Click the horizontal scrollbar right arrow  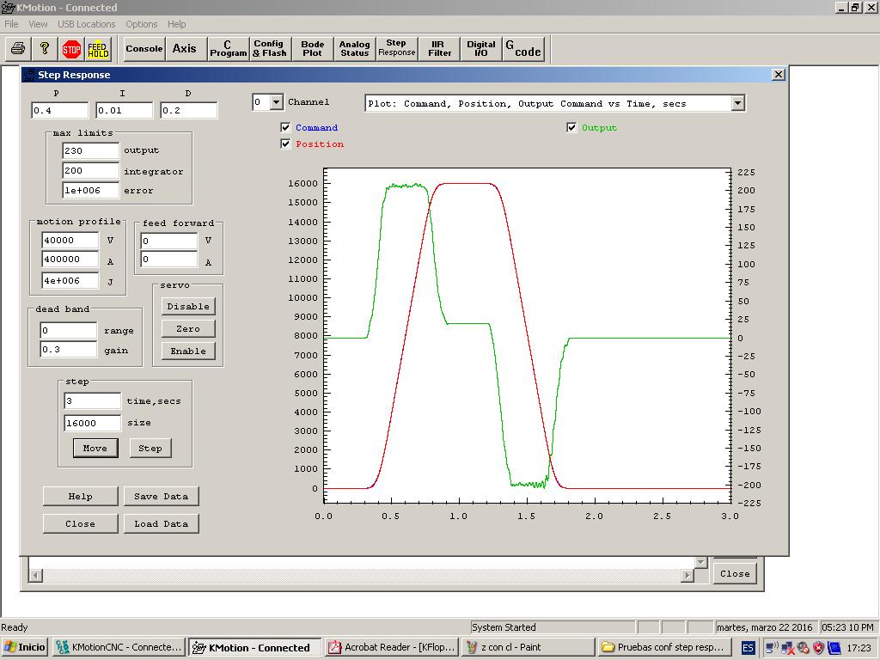point(687,576)
